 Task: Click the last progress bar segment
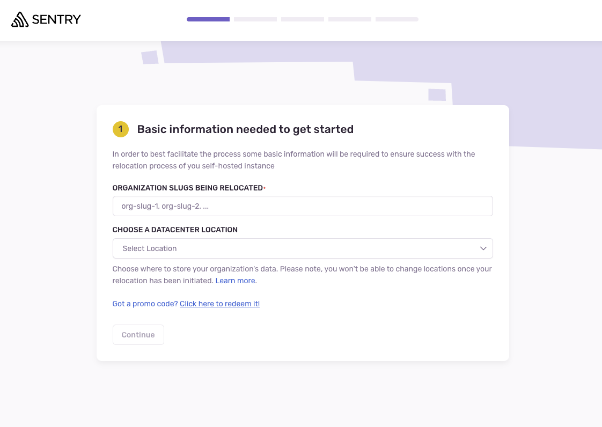click(x=397, y=19)
